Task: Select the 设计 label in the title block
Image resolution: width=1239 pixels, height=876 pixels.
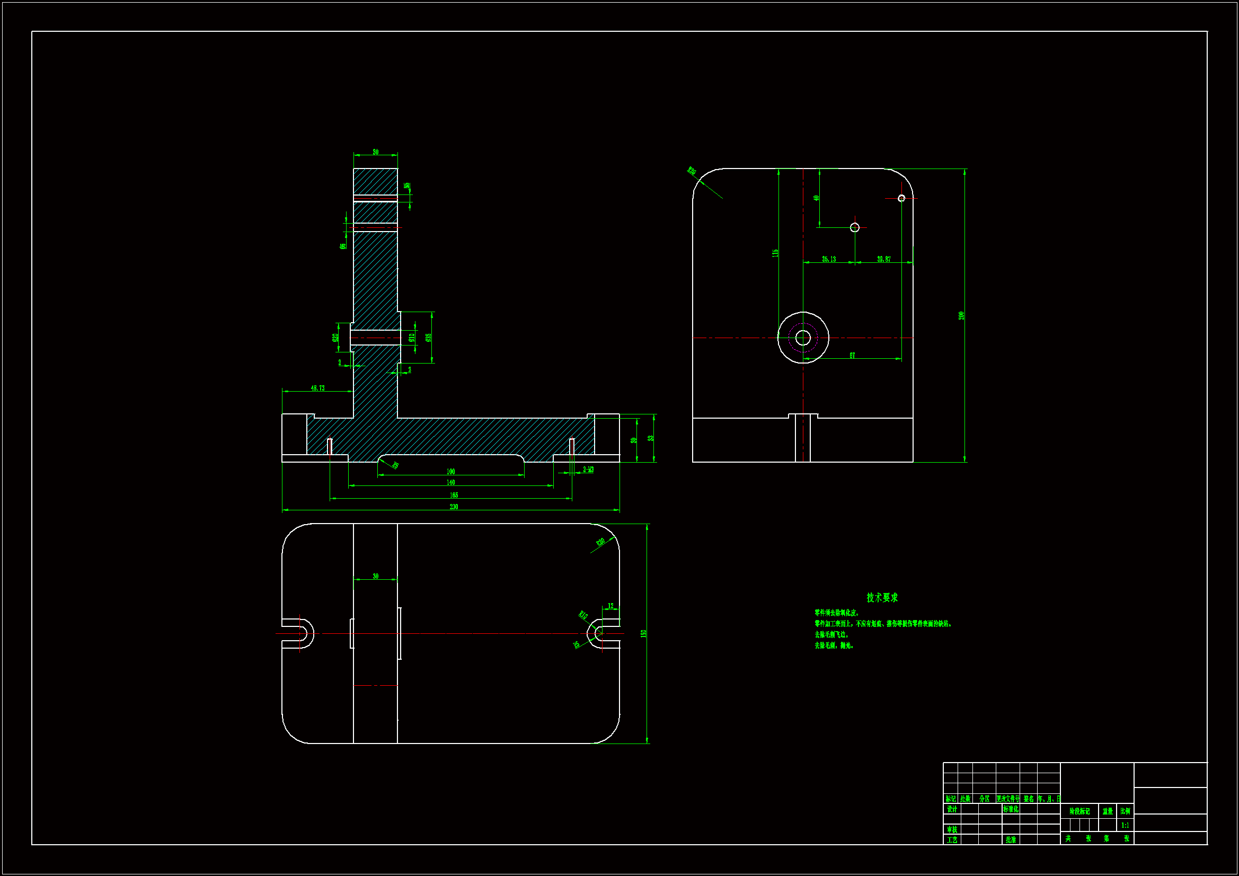Action: [952, 809]
